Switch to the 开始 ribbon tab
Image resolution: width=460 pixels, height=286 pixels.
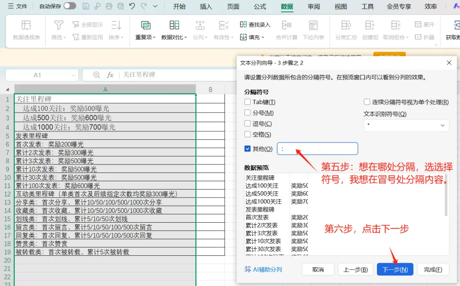[x=179, y=6]
